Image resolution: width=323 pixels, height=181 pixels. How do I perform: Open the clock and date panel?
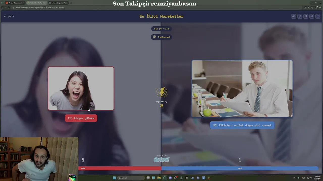[317, 178]
